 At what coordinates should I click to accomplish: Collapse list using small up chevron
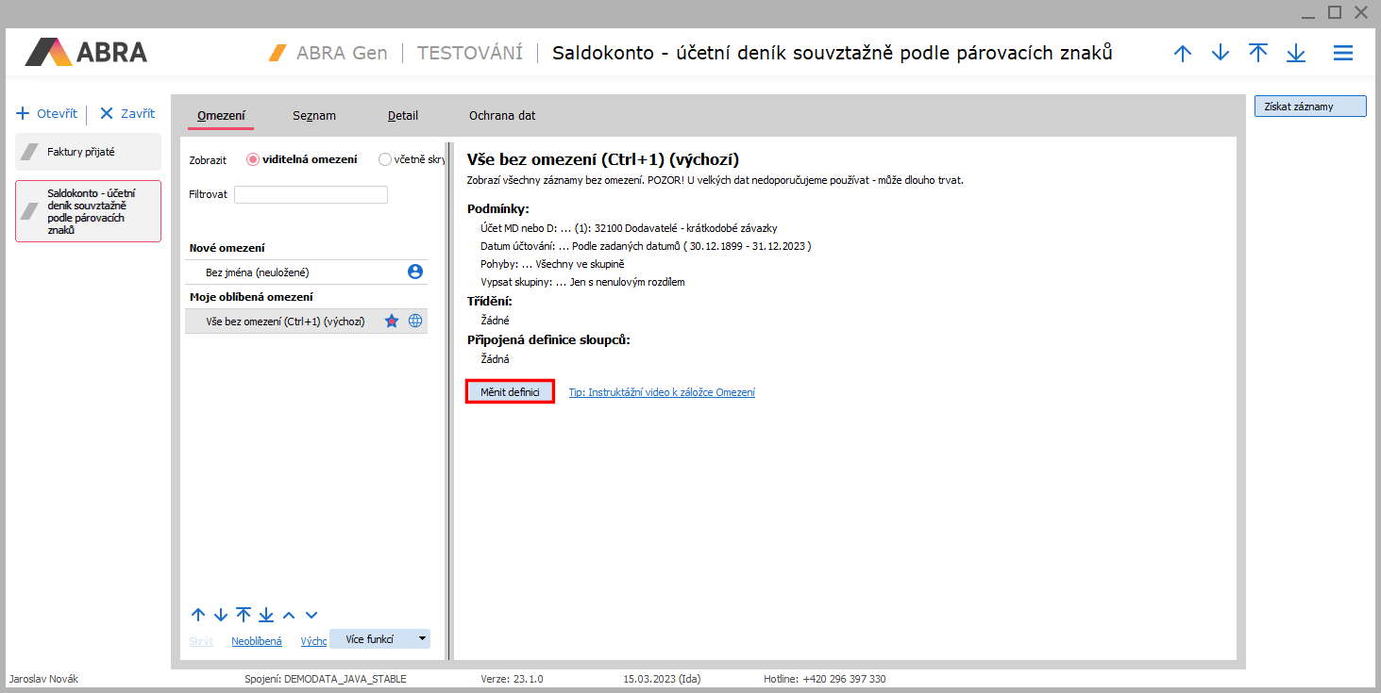click(x=289, y=615)
